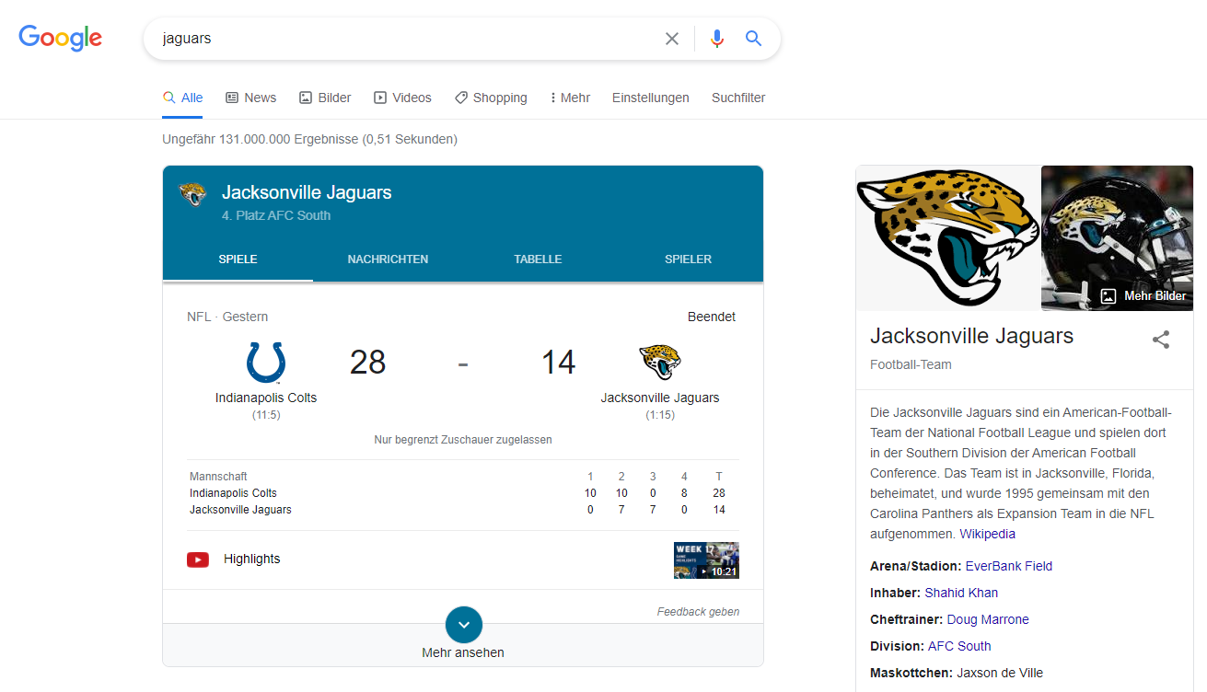Open the Shahid Khan owner link
The height and width of the screenshot is (692, 1207).
[x=961, y=593]
